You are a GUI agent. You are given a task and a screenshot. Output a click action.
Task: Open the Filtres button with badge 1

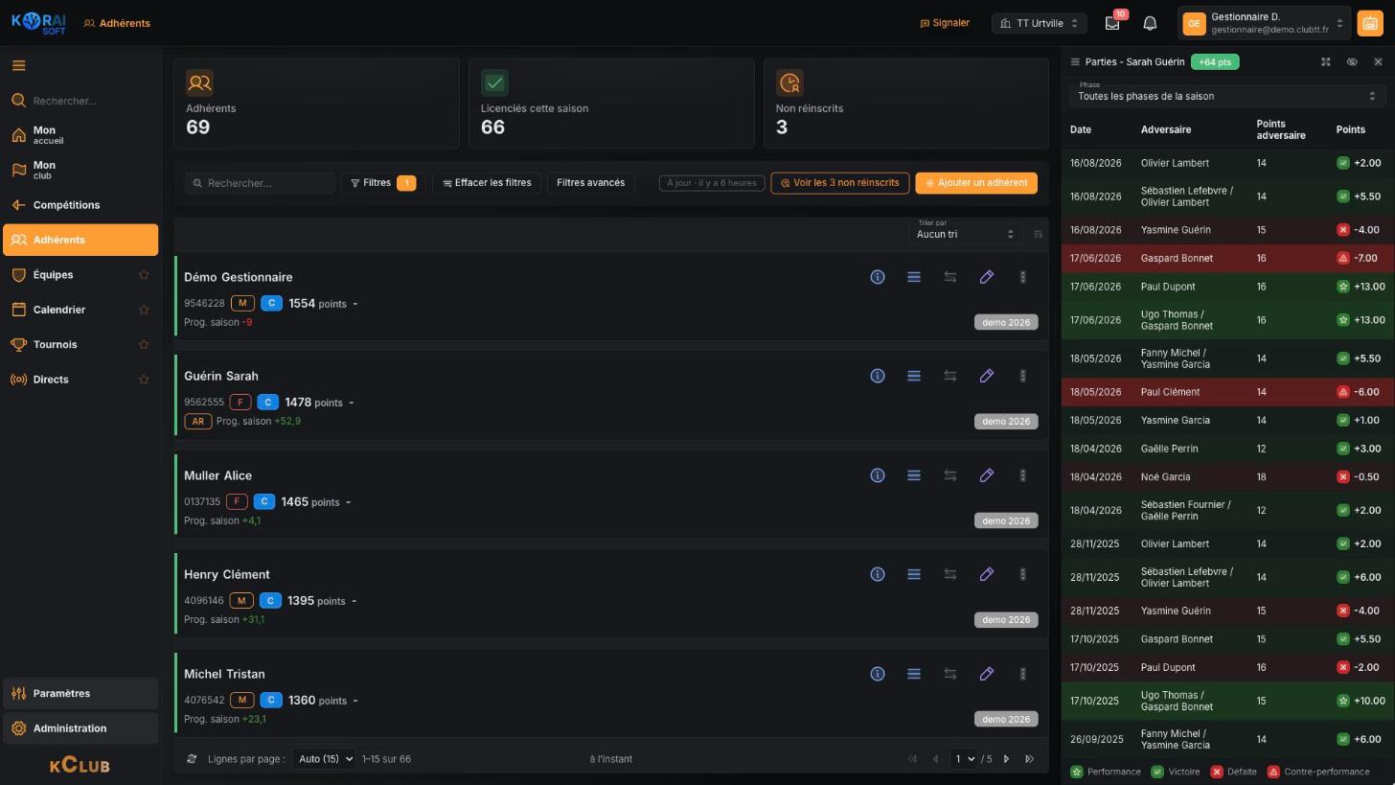(x=382, y=183)
